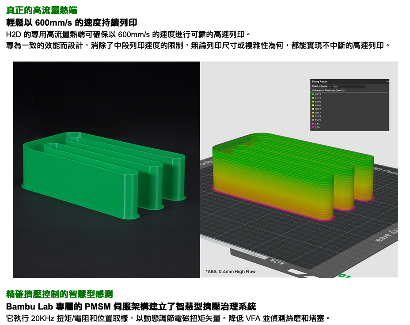This screenshot has height=325, width=410.
Task: Click the 30.57 flow rate color swatch
Action: 313,113
